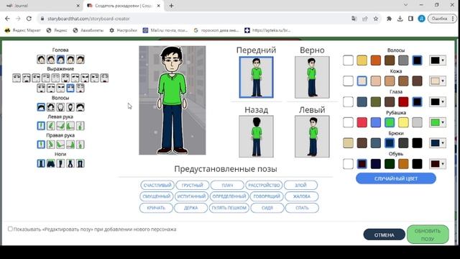Choose the sitting legs, second under Ноги

coord(51,163)
